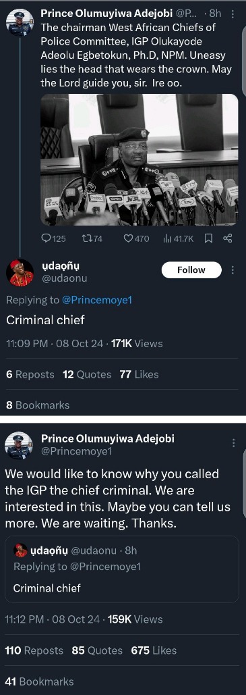
Task: Show the 675 Likes on the lower tweet
Action: coord(154,650)
